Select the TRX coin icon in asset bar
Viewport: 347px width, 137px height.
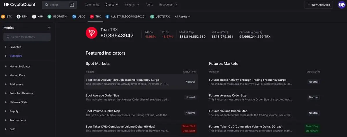92,16
